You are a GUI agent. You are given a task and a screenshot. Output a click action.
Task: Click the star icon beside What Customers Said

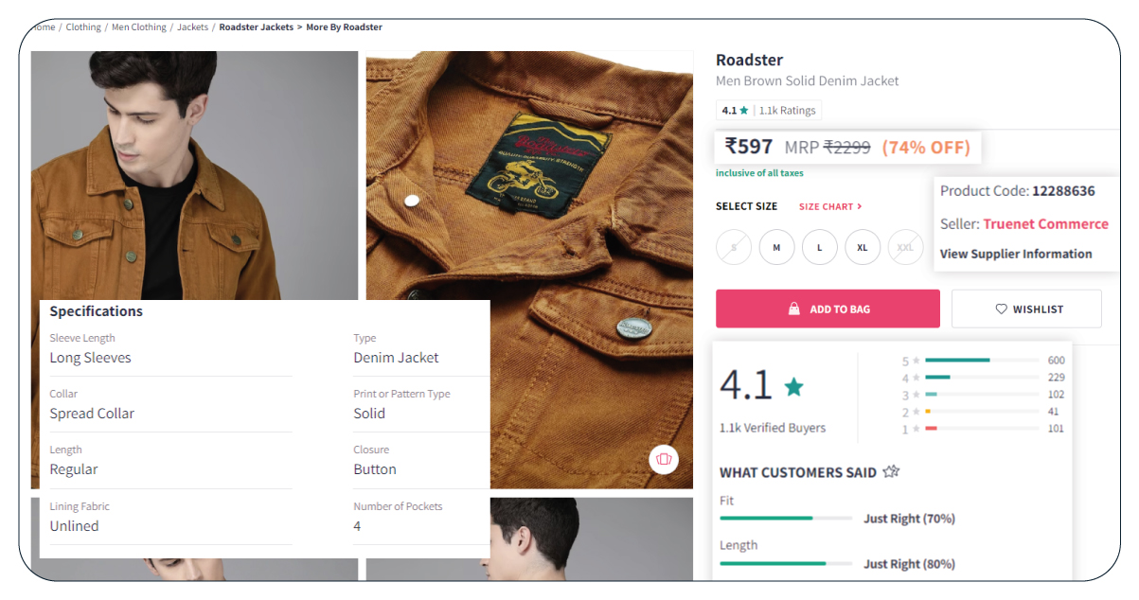click(890, 472)
